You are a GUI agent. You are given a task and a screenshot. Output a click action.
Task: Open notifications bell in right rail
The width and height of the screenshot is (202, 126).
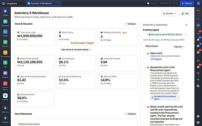coord(198,40)
